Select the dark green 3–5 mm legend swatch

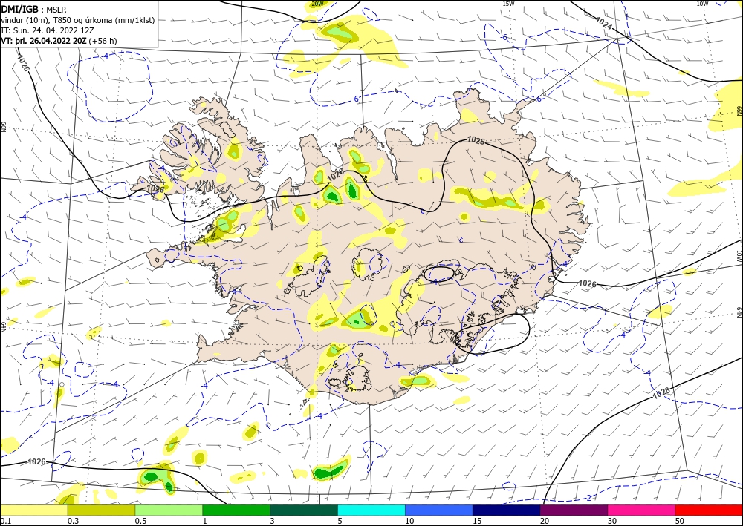304,510
